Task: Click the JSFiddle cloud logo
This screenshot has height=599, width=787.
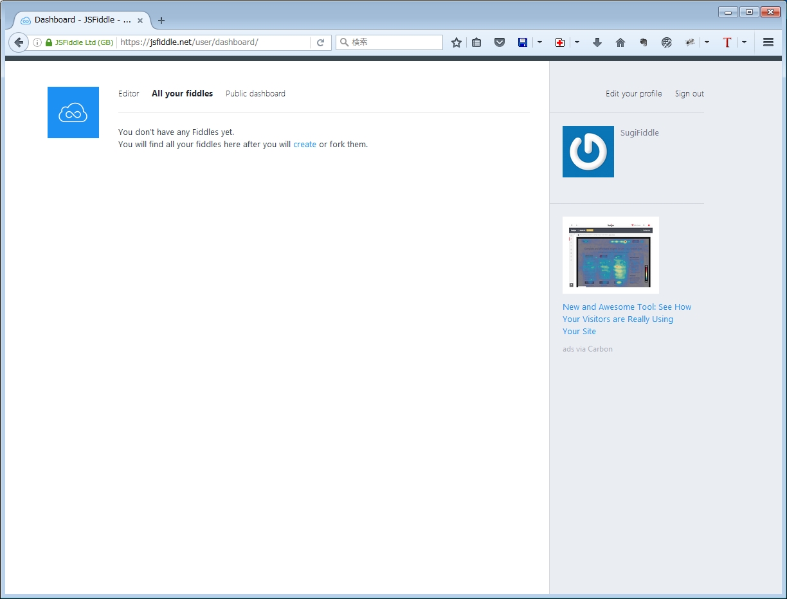Action: point(73,112)
